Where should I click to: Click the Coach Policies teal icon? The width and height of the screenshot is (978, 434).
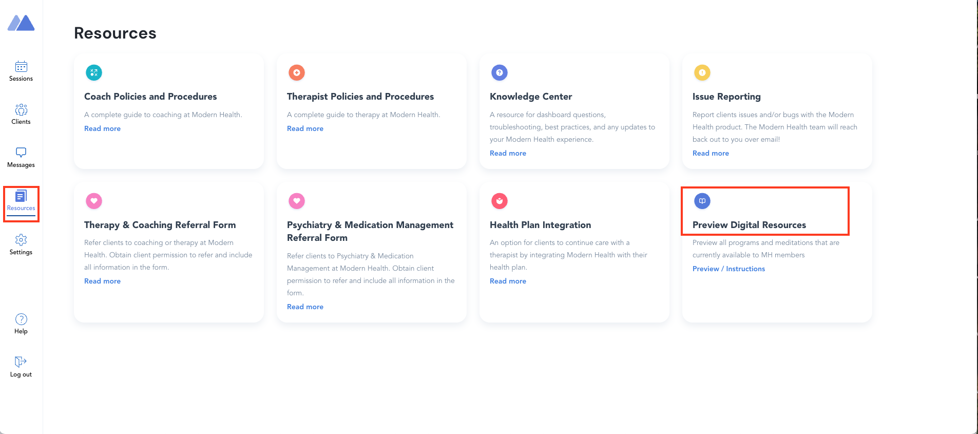point(94,73)
